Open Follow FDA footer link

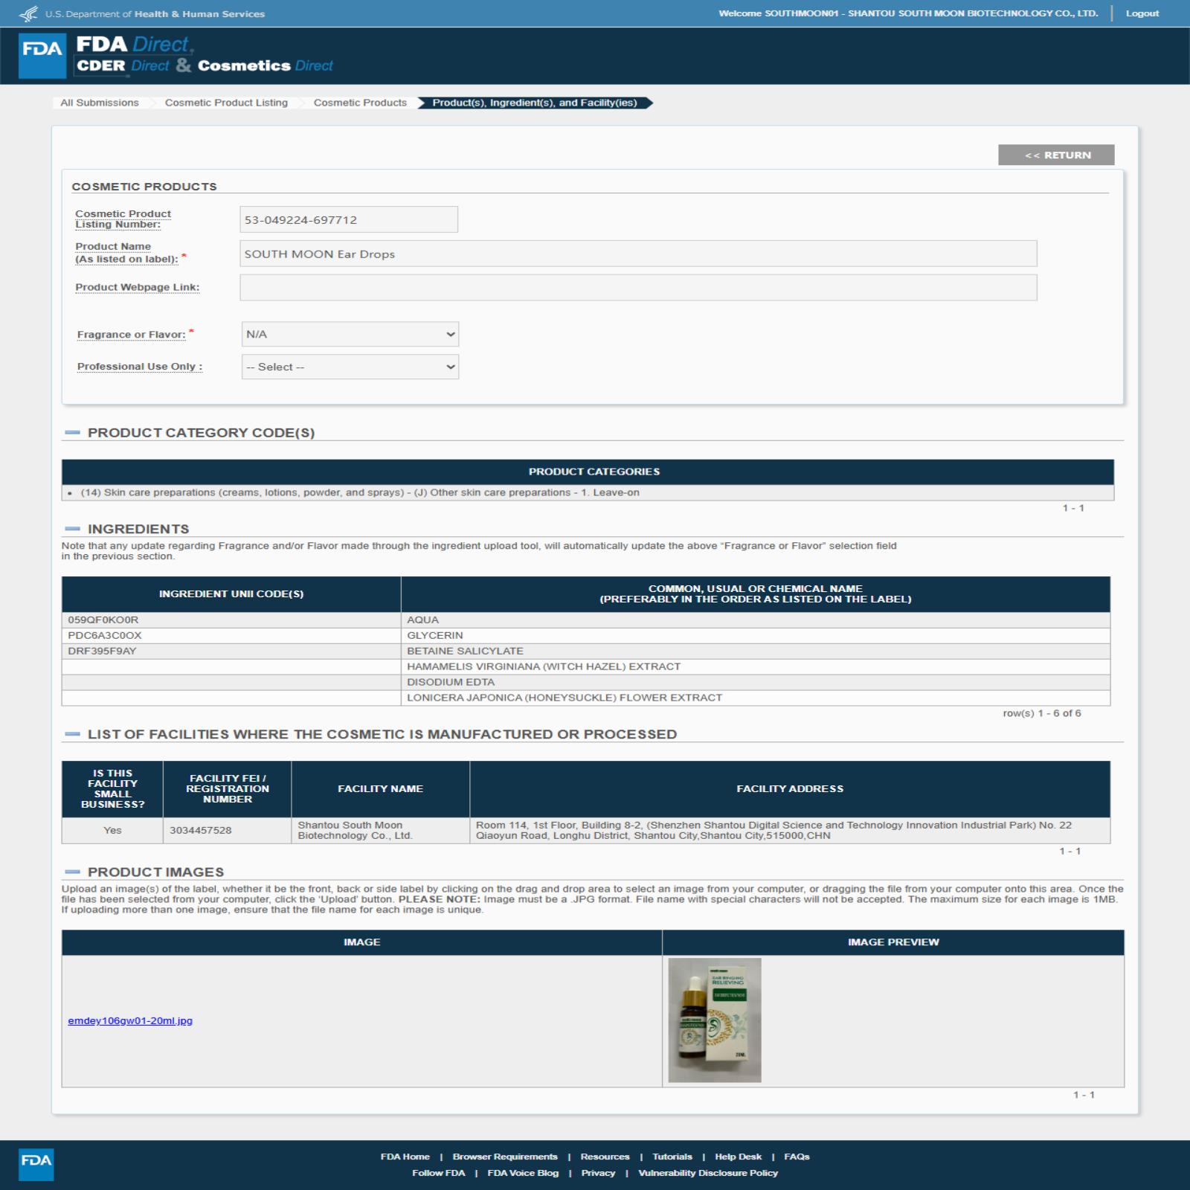(438, 1173)
